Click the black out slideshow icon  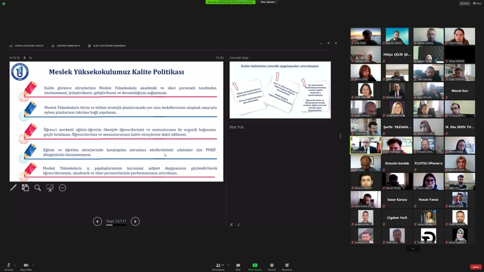(x=50, y=188)
